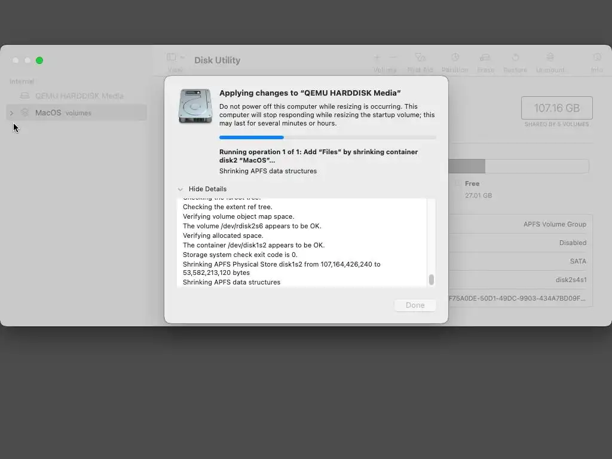Click the Unmount toolbar icon
Image resolution: width=612 pixels, height=459 pixels.
550,57
